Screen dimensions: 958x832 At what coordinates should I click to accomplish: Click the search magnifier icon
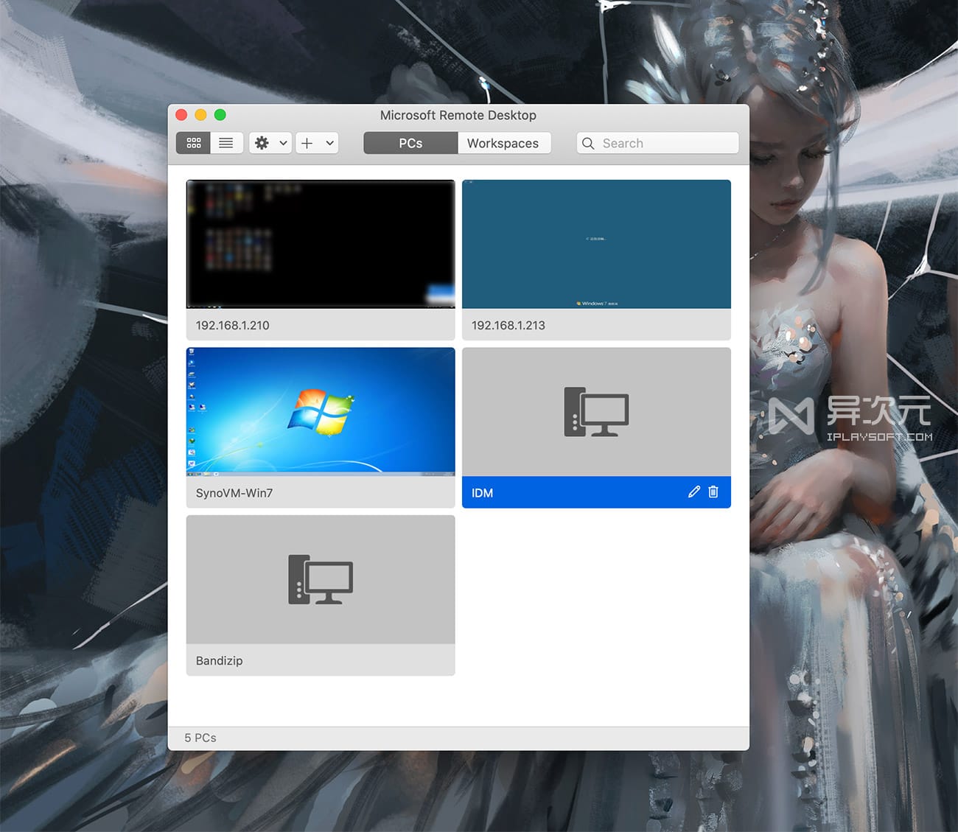[588, 143]
